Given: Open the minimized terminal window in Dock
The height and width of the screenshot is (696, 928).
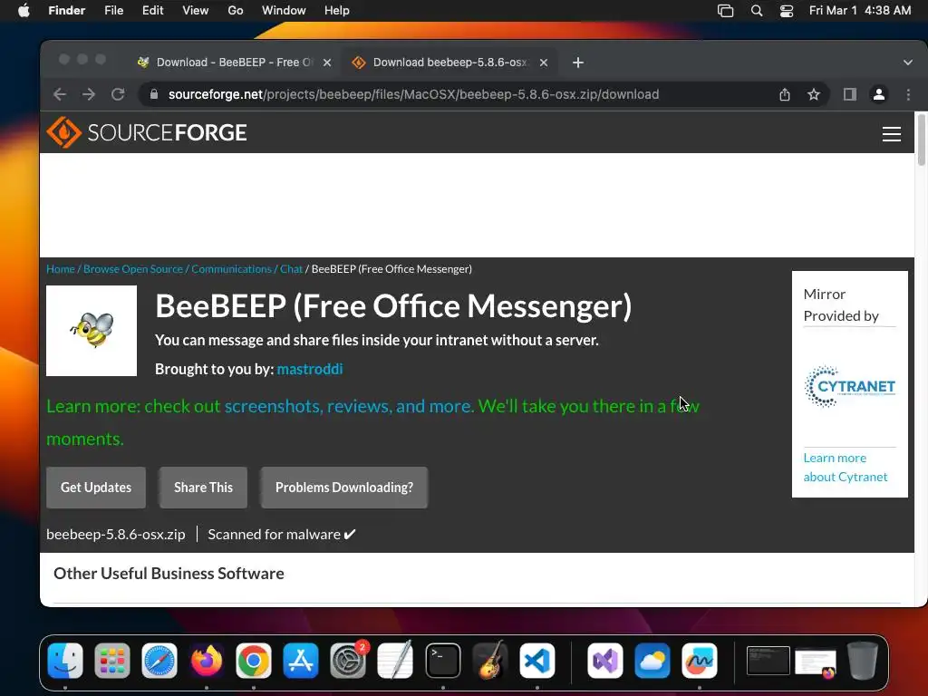Looking at the screenshot, I should [768, 661].
